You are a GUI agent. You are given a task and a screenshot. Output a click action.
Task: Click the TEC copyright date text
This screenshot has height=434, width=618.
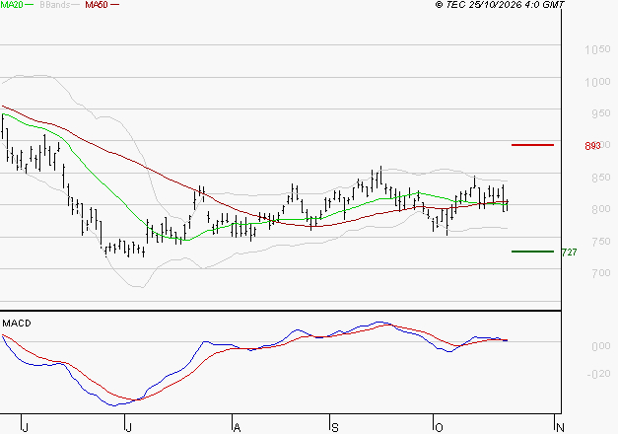(x=500, y=5)
